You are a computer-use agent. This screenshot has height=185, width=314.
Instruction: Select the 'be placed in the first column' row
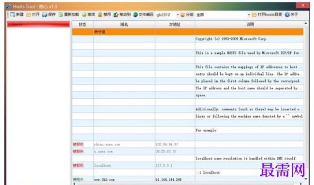(x=188, y=81)
